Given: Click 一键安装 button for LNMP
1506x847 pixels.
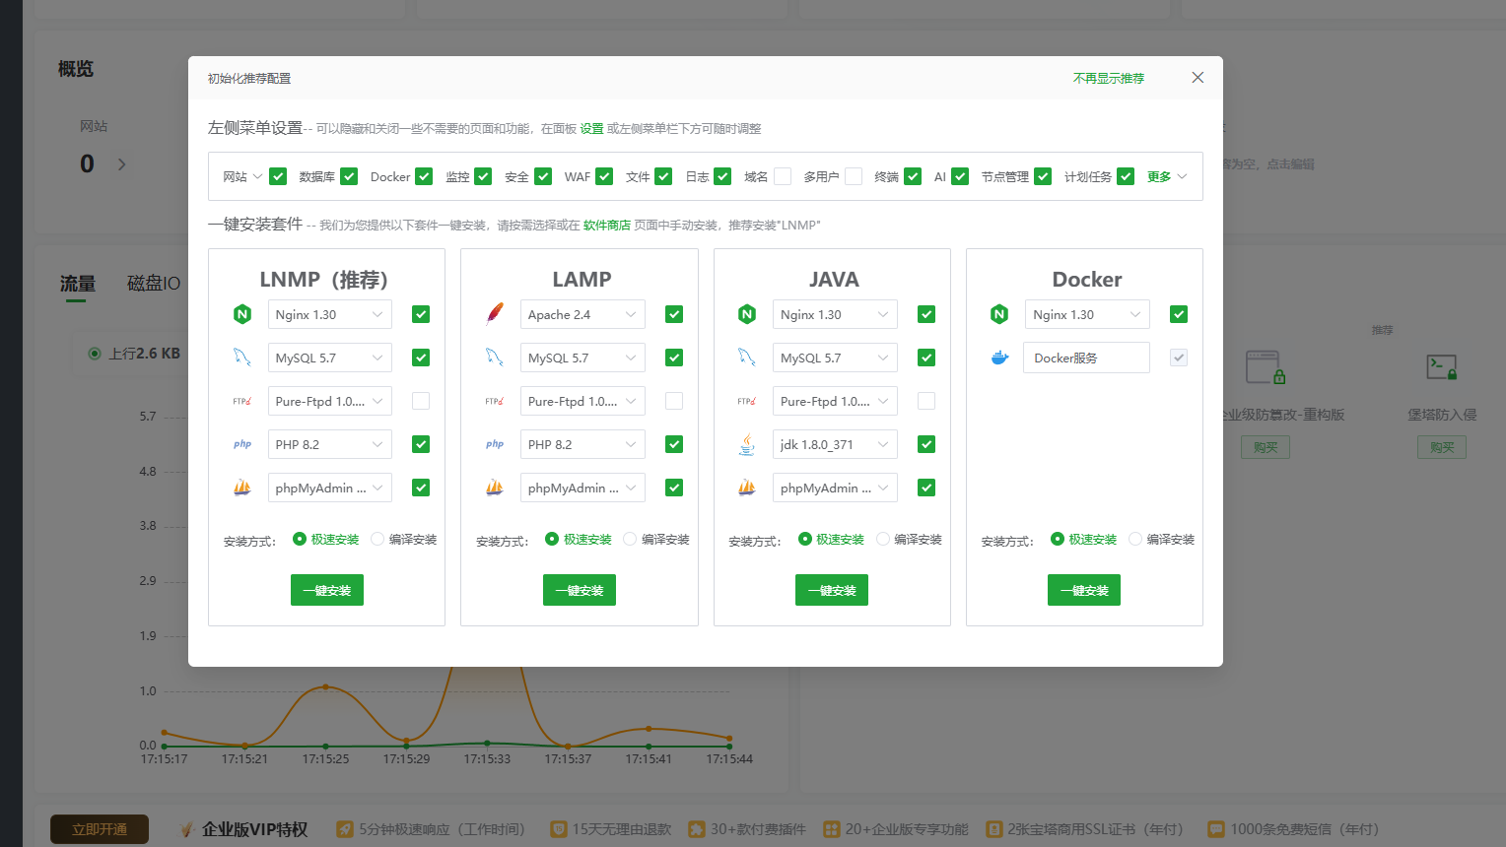Looking at the screenshot, I should tap(327, 590).
